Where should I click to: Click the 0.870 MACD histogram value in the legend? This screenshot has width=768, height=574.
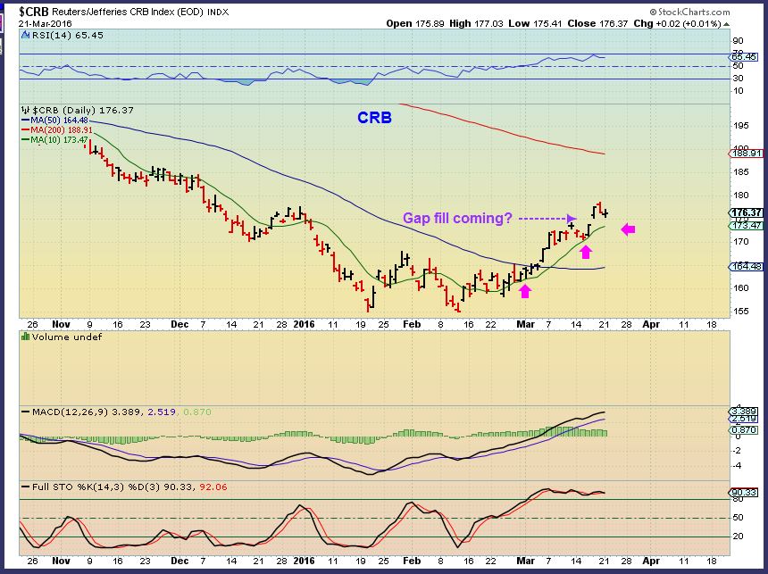pyautogui.click(x=198, y=412)
